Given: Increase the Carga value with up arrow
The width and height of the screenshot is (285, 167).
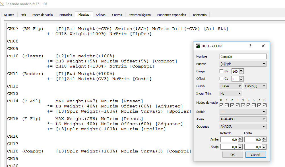Looking at the screenshot, I should click(x=241, y=70).
